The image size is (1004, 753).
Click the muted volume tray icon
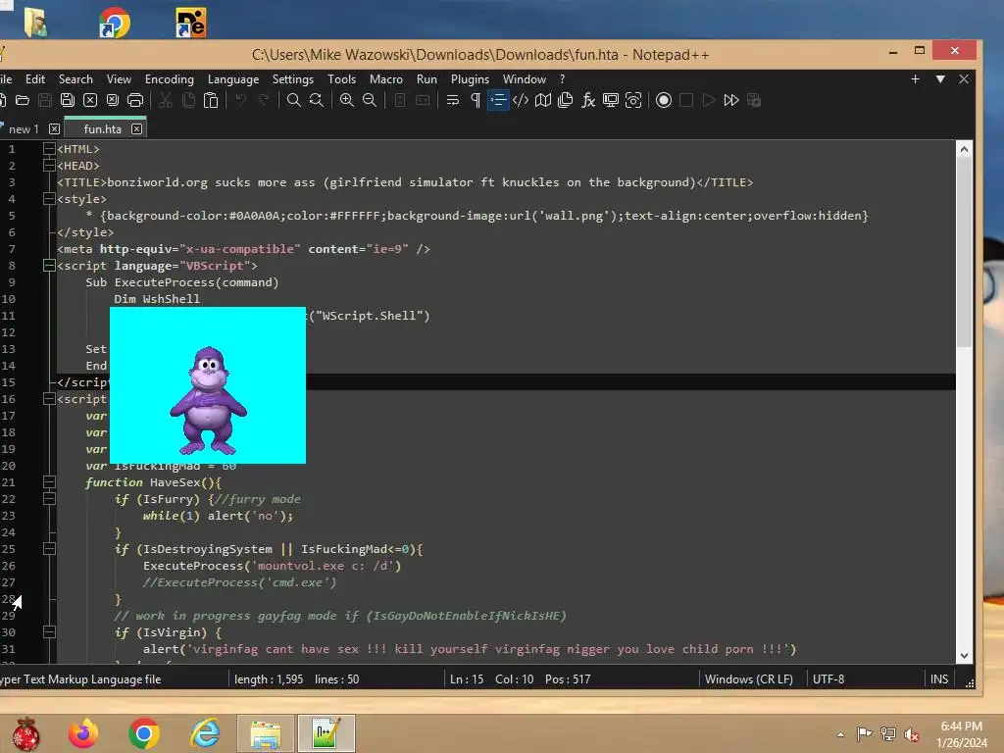point(911,733)
